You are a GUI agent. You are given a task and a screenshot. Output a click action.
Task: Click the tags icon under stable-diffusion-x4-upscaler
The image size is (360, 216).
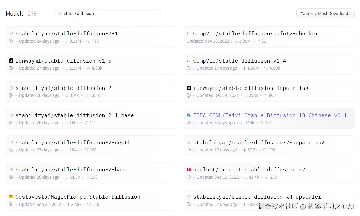(x=189, y=204)
